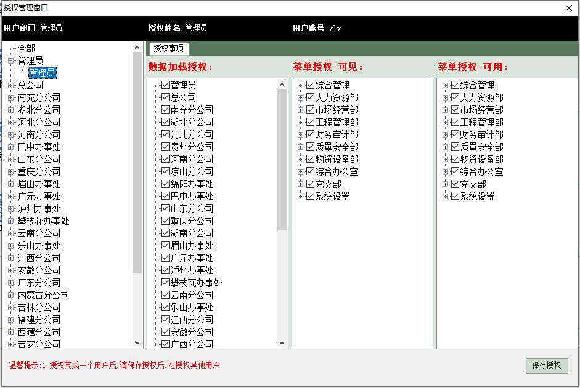Viewport: 580px width, 388px height.
Task: Expand 内蒙古分公司 in department tree
Action: pyautogui.click(x=10, y=295)
